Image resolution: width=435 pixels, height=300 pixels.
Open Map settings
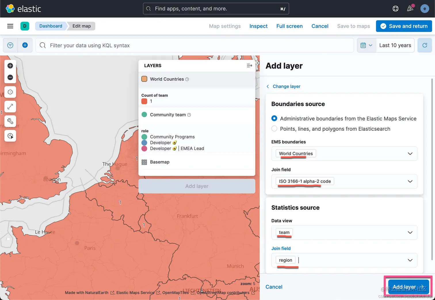pos(225,26)
